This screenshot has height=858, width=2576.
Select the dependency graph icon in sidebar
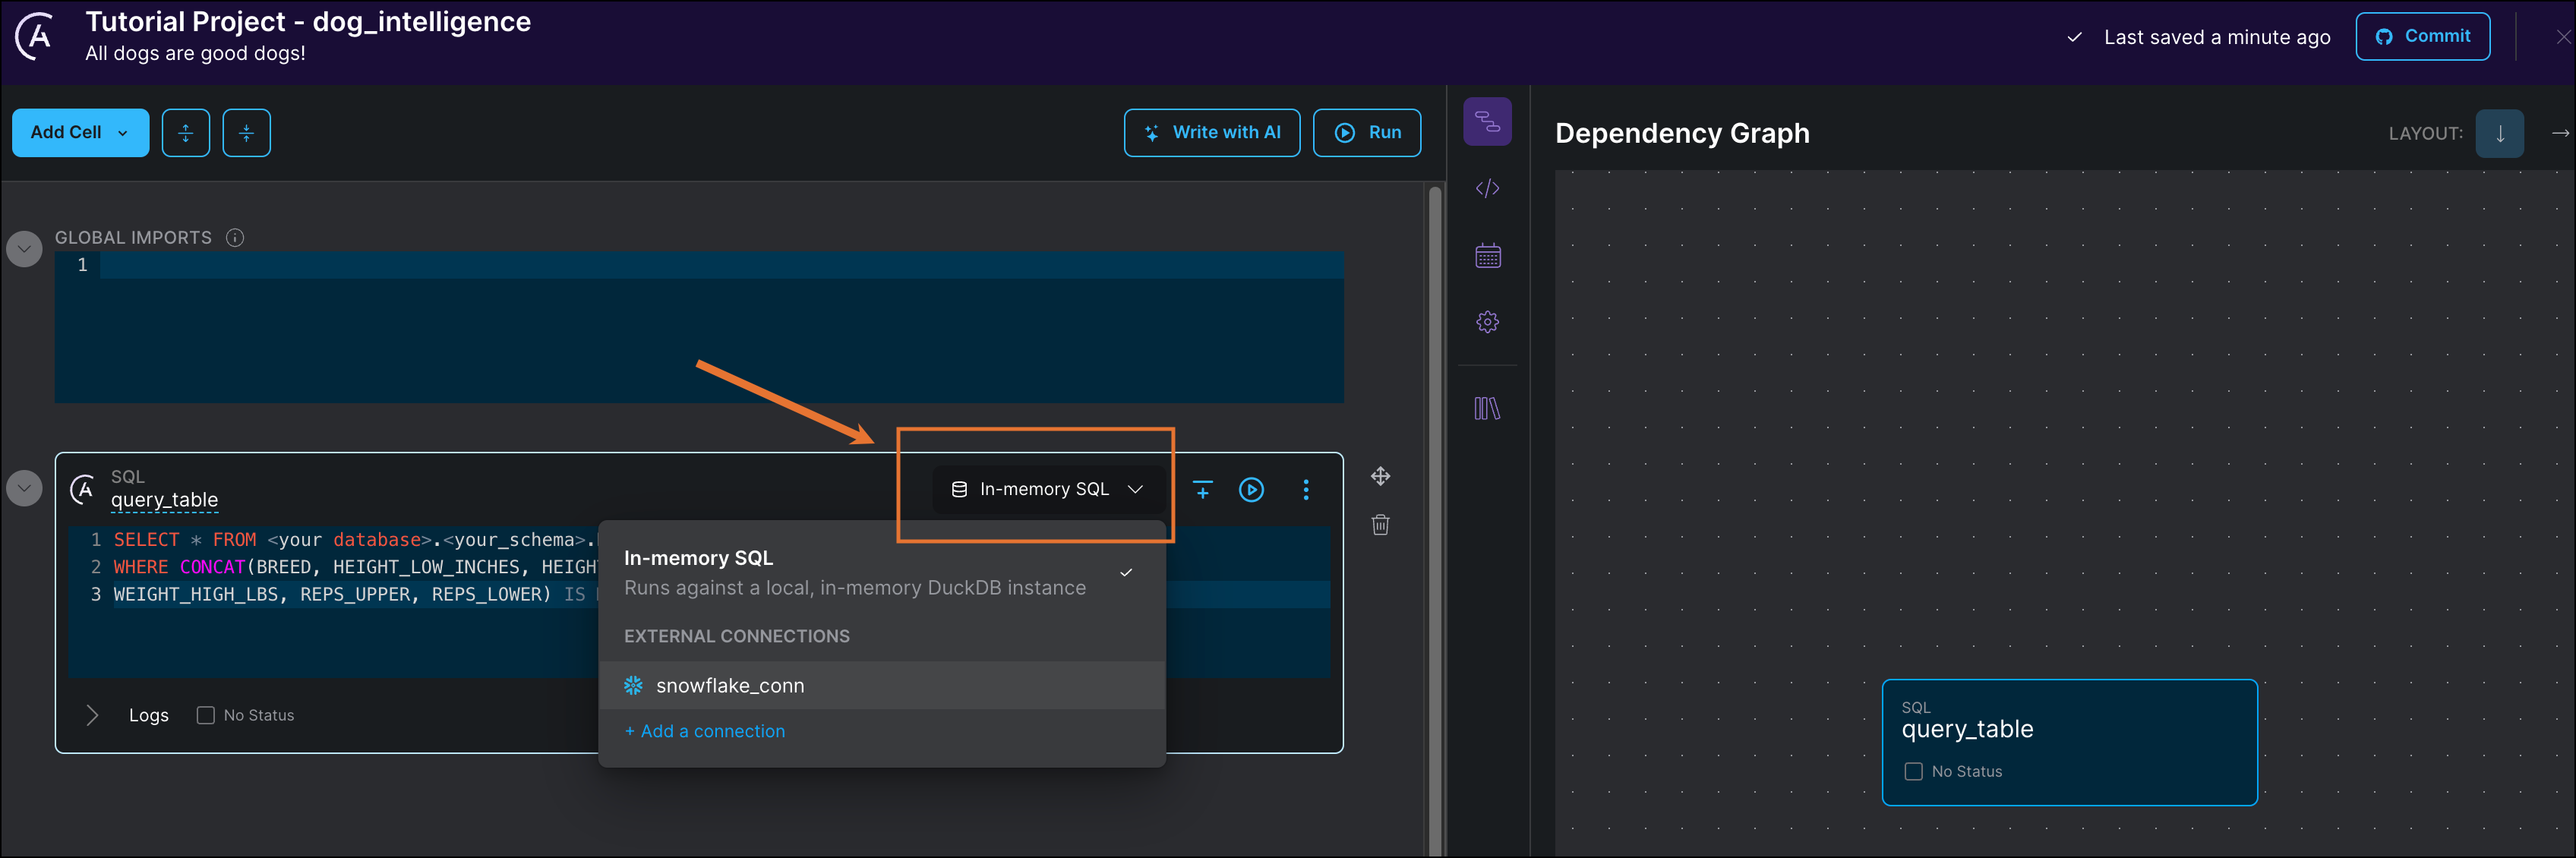coord(1487,121)
